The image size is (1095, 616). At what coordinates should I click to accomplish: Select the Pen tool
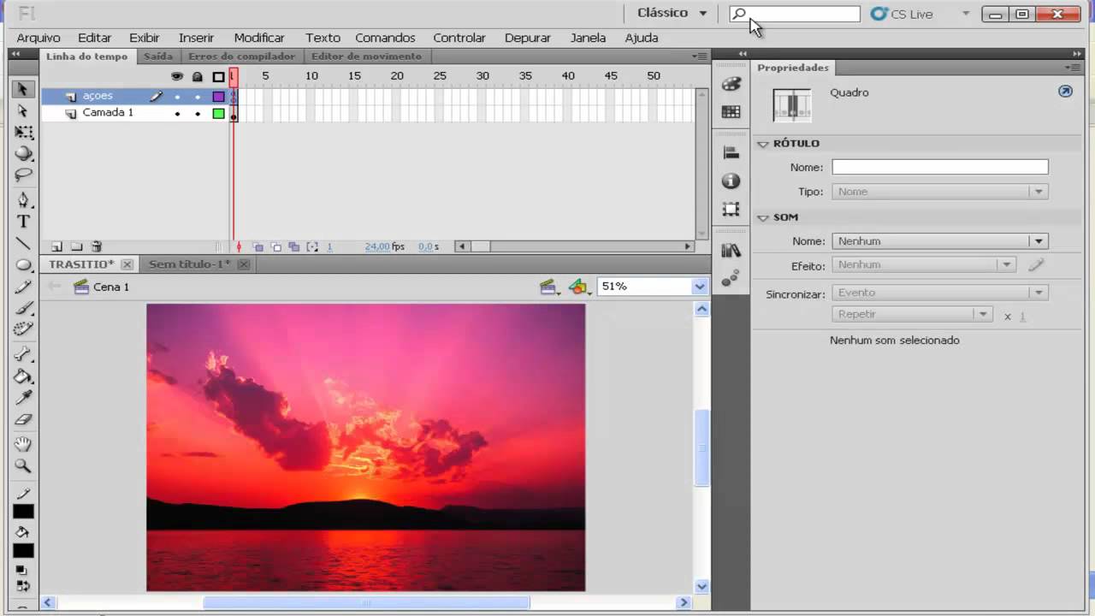[23, 200]
